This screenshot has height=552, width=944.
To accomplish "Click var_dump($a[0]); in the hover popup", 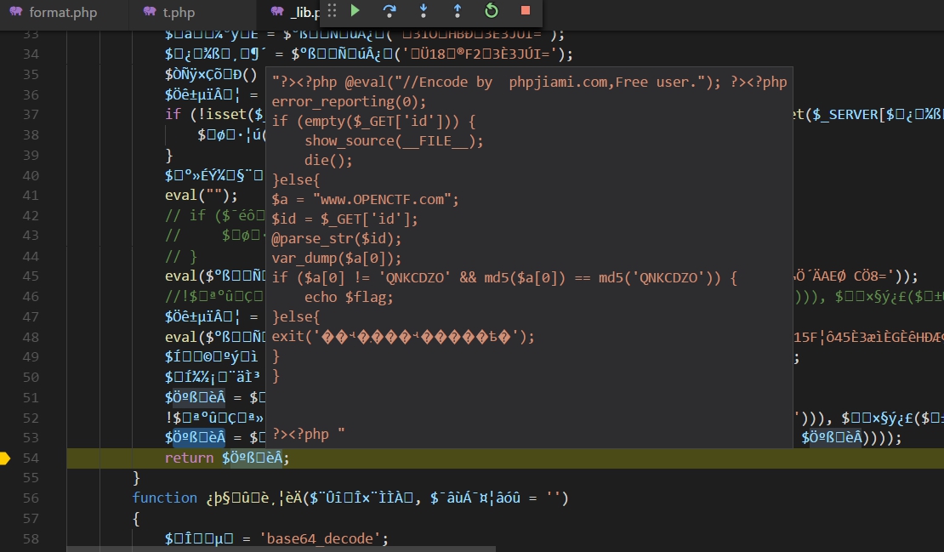I will pyautogui.click(x=337, y=258).
